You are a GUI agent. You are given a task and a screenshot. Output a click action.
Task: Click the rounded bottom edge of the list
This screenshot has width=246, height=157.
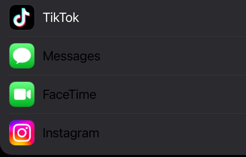(x=127, y=154)
